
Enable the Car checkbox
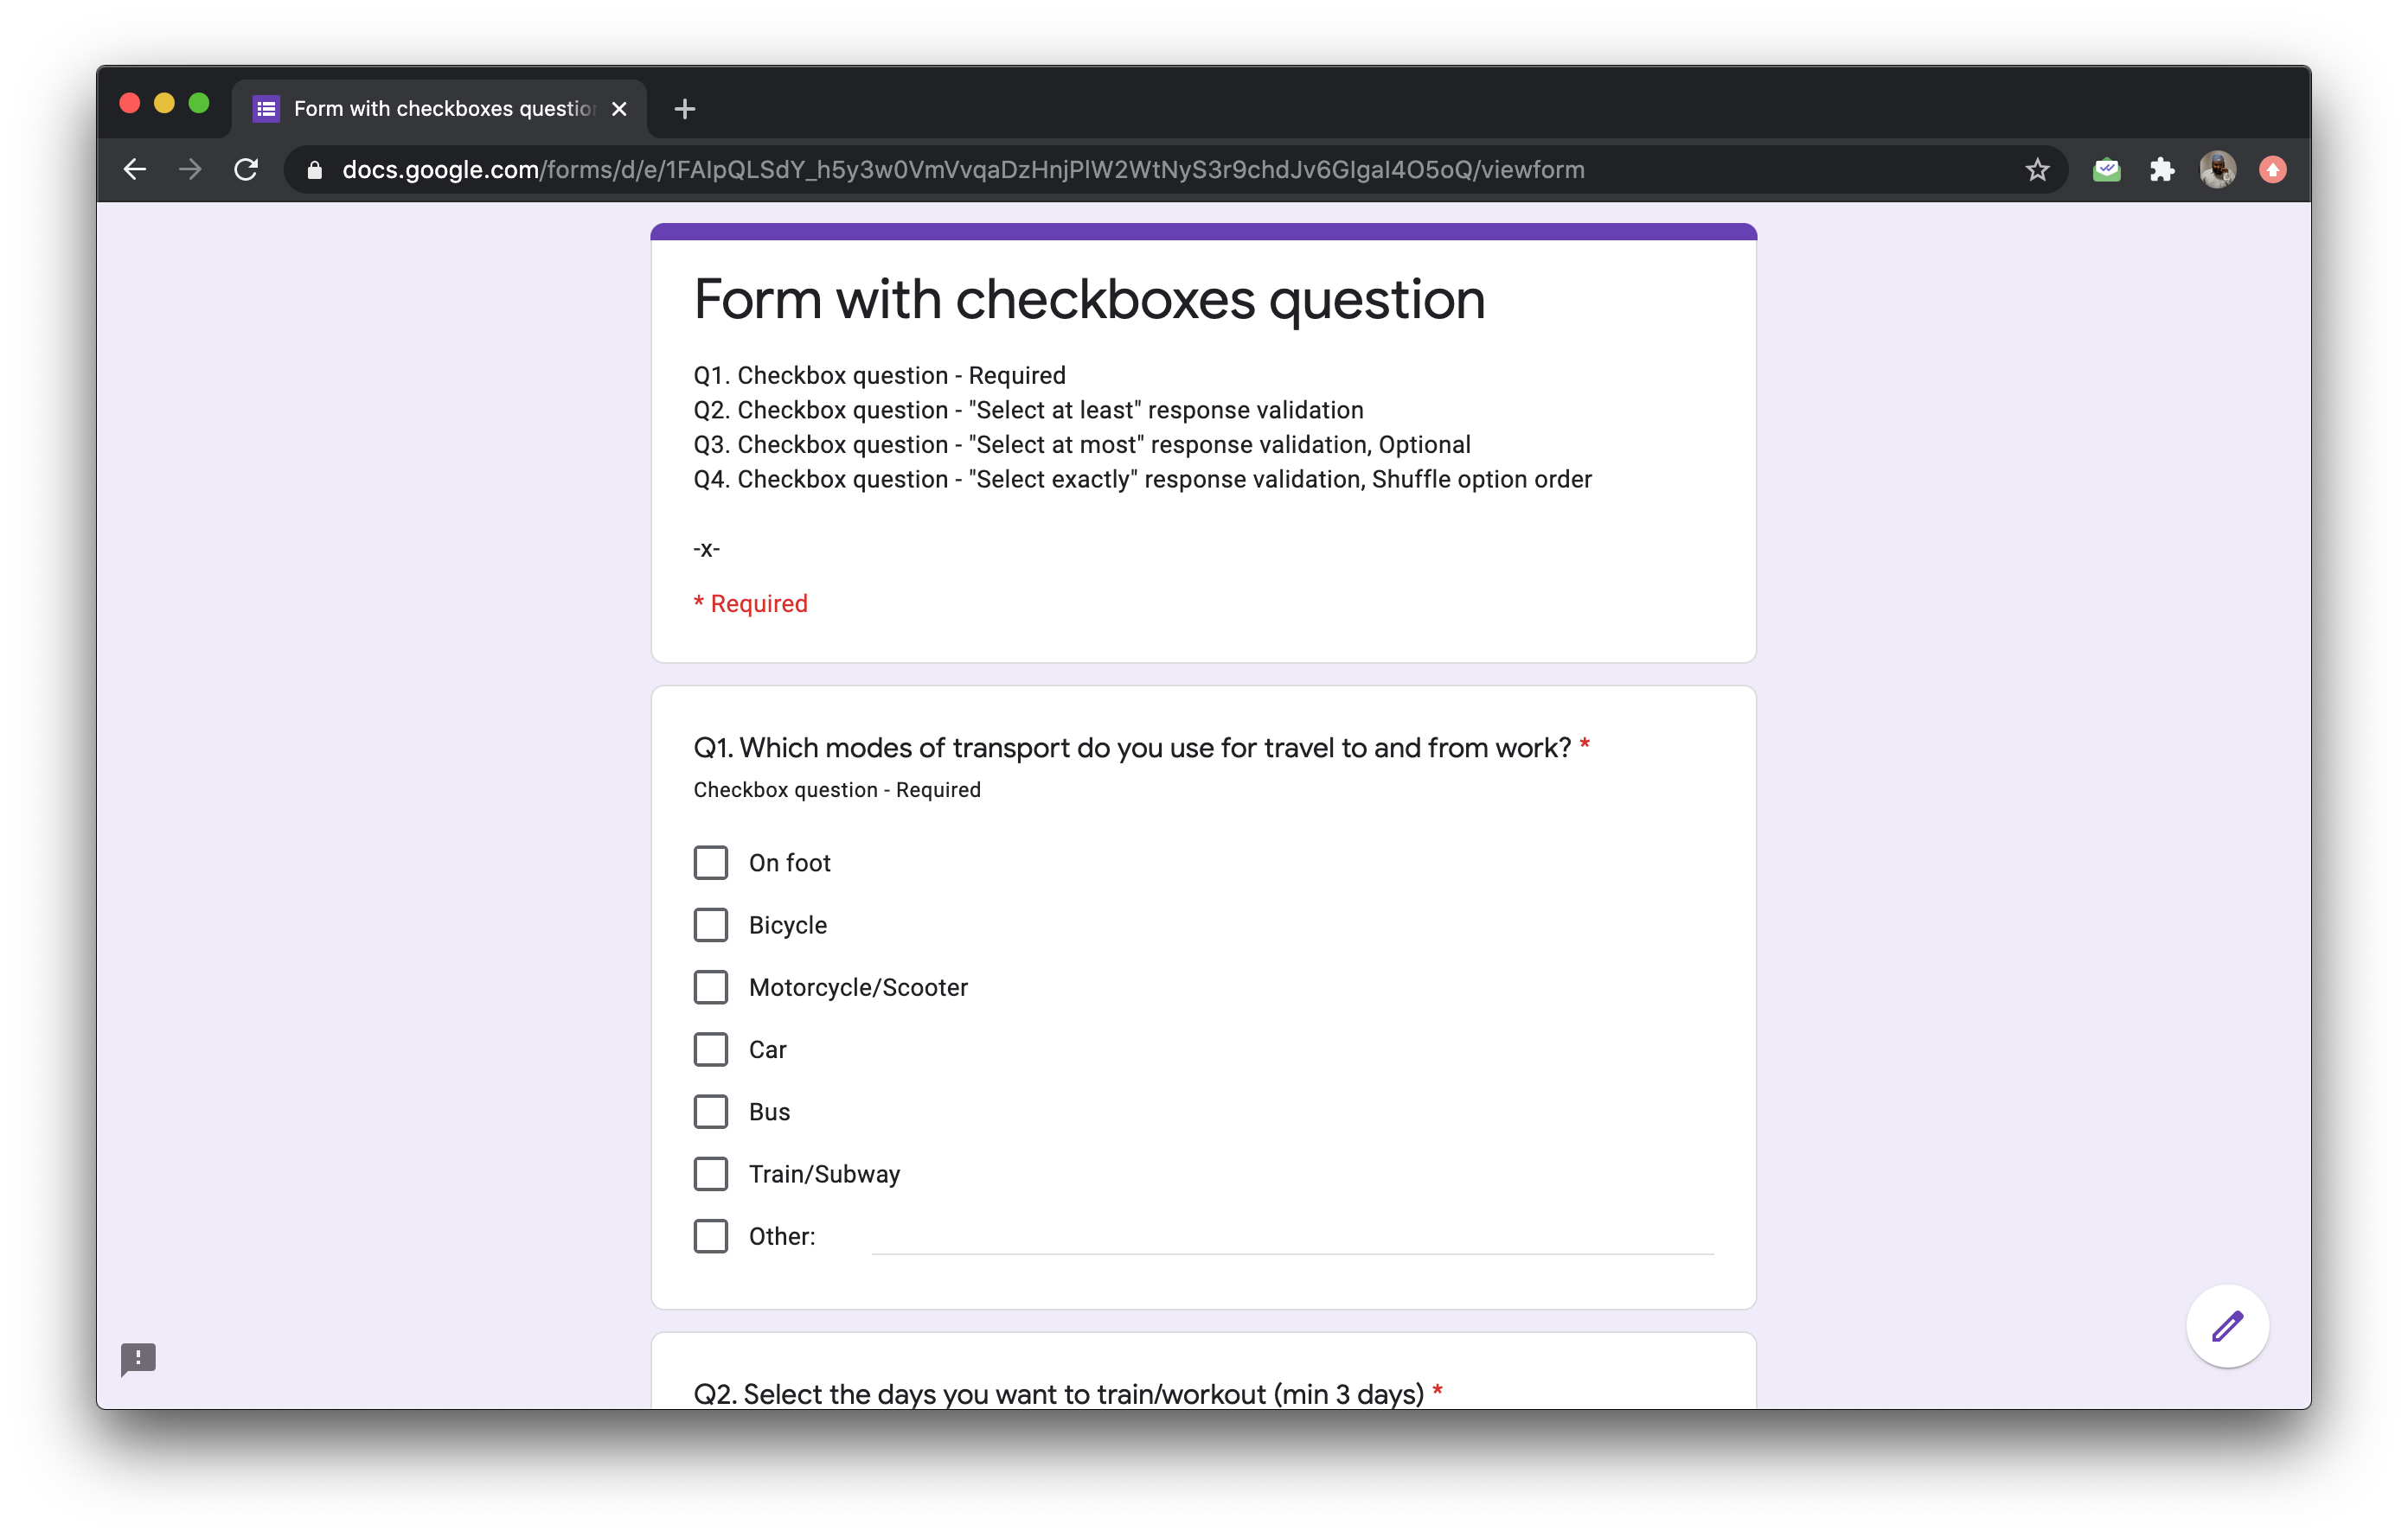711,1049
